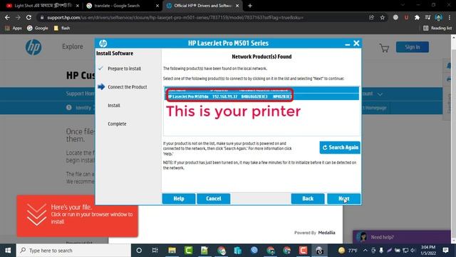The width and height of the screenshot is (456, 257).
Task: Open the Explore menu on HP site
Action: pyautogui.click(x=73, y=46)
